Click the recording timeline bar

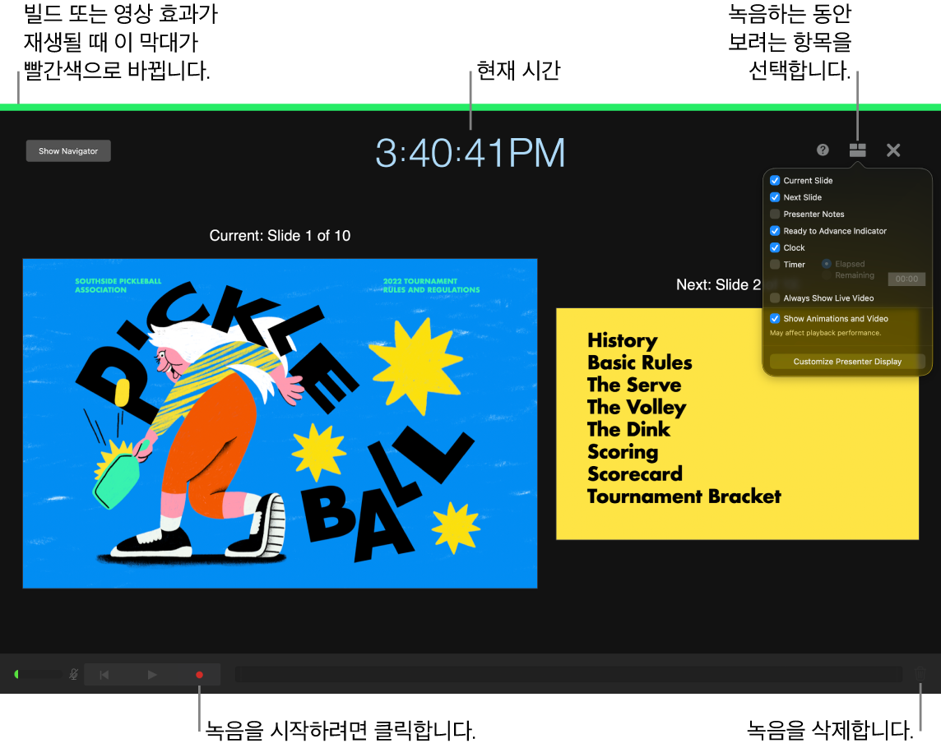(x=568, y=674)
